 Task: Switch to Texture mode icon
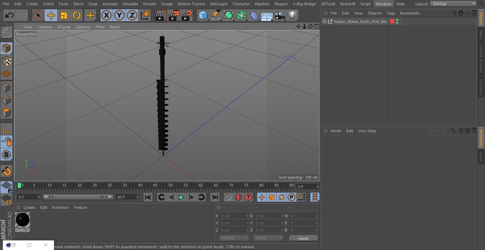[6, 61]
